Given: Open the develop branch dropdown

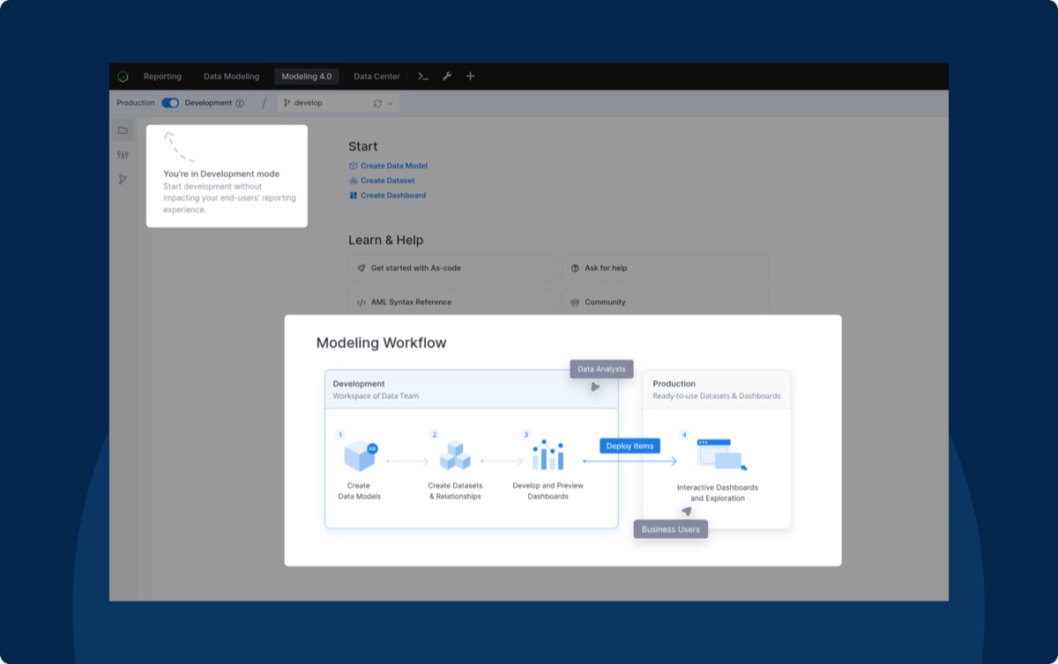Looking at the screenshot, I should (339, 103).
